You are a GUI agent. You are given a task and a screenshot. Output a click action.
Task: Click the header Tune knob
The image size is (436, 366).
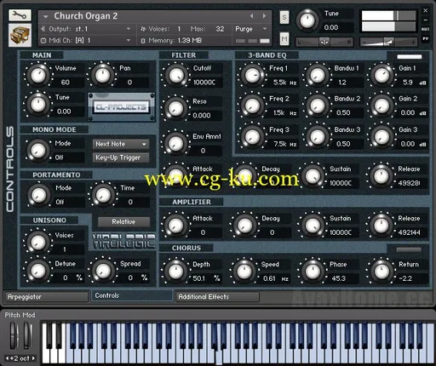pos(307,20)
